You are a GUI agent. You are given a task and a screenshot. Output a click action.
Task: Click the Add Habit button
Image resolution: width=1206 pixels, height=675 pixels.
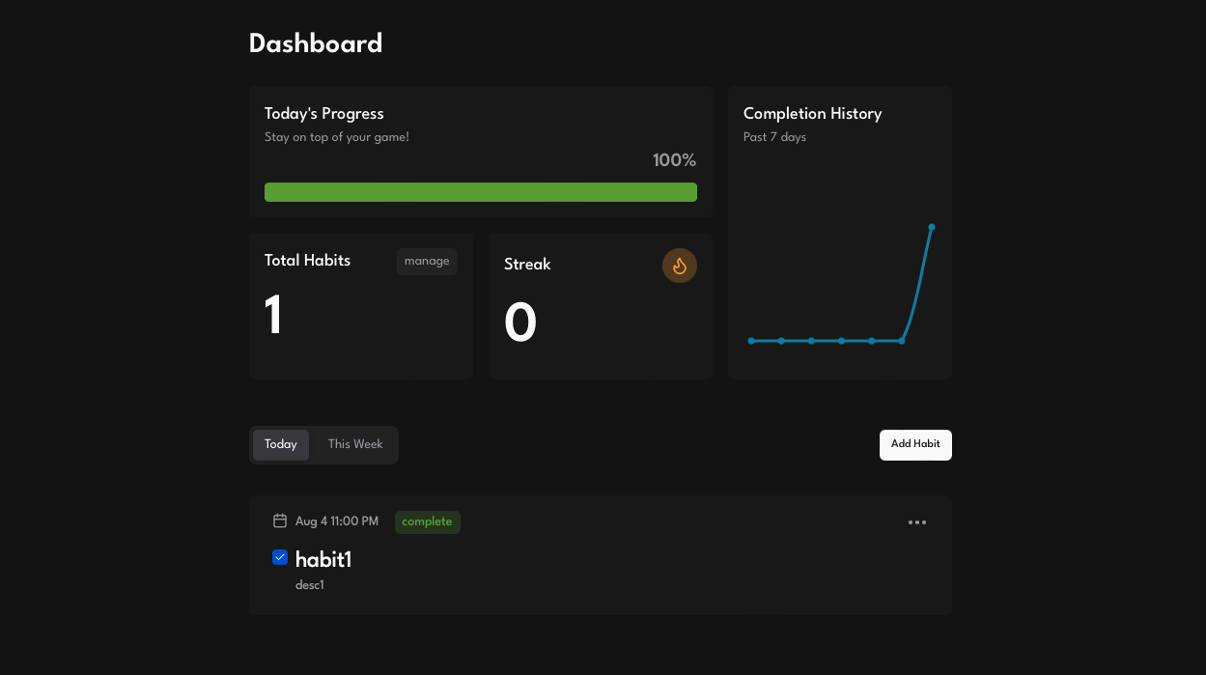[x=914, y=444]
